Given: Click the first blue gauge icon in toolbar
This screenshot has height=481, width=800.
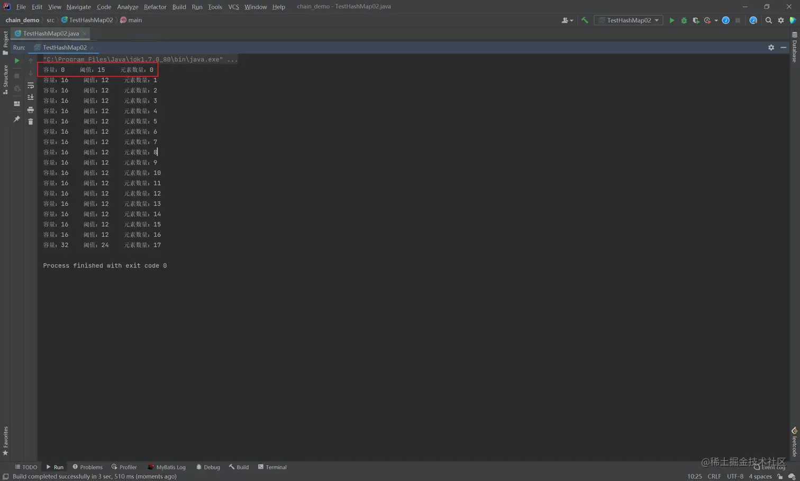Looking at the screenshot, I should [726, 20].
